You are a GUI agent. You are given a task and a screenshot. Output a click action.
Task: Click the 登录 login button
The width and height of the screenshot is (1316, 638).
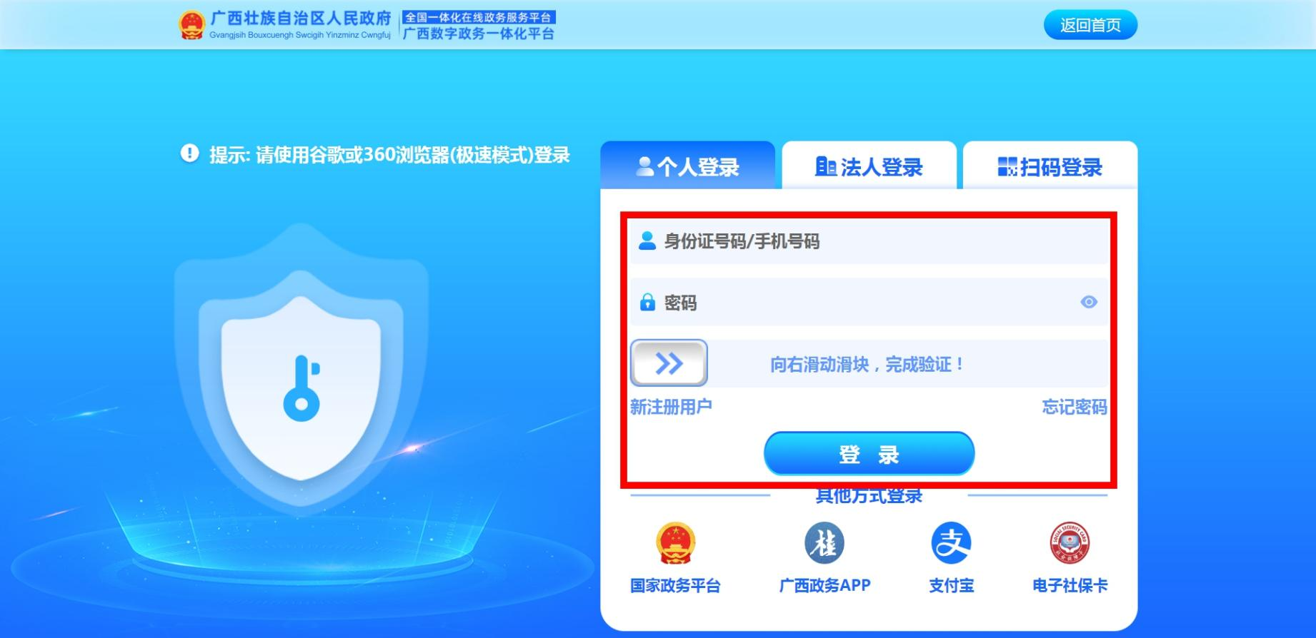click(869, 453)
